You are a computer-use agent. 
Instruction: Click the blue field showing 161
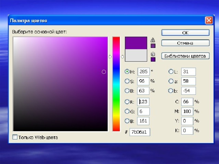coord(143,121)
